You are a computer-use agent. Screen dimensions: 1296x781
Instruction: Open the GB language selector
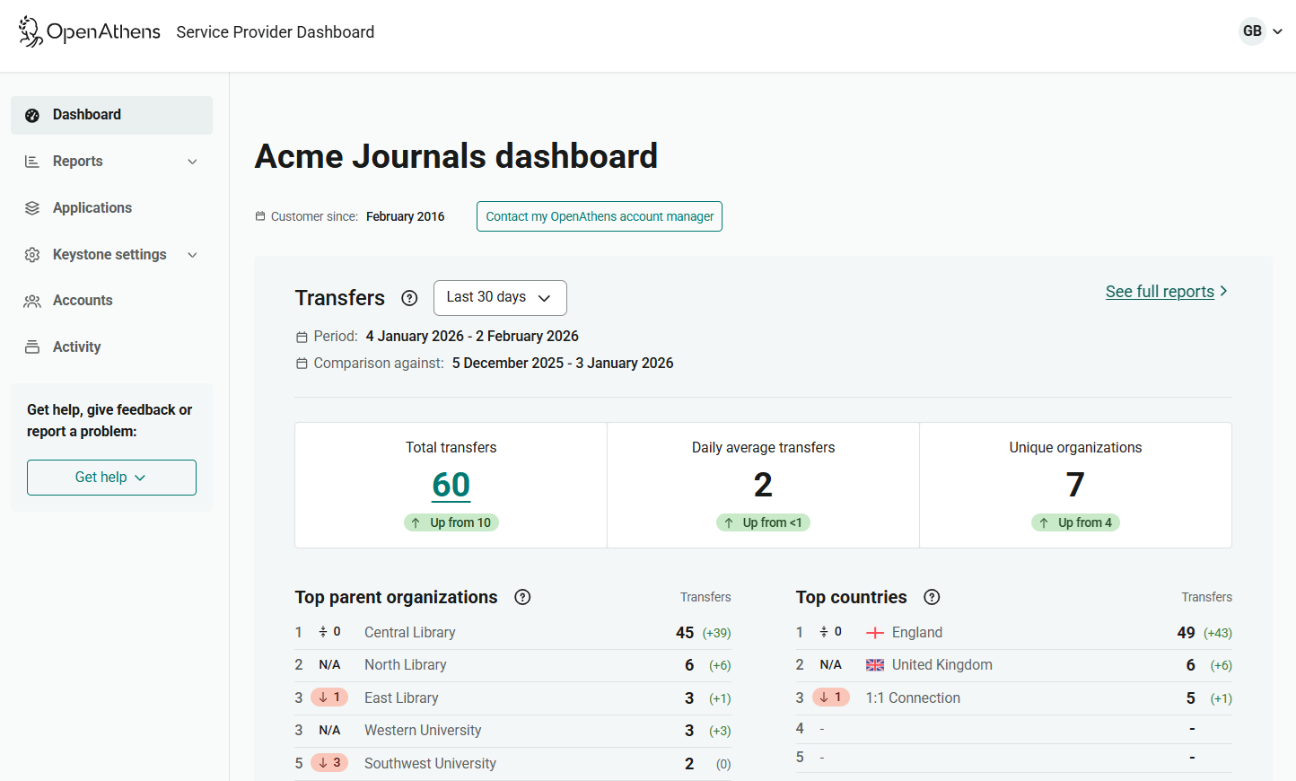(x=1260, y=31)
